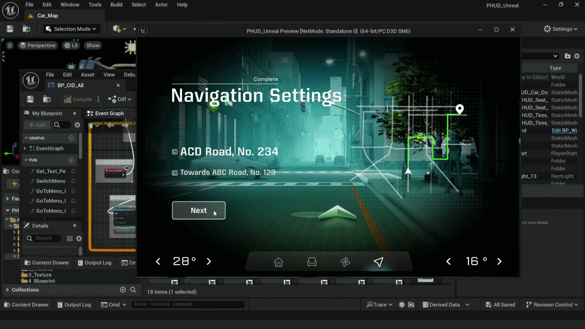Toggle the Lit viewport shading mode

tap(71, 45)
